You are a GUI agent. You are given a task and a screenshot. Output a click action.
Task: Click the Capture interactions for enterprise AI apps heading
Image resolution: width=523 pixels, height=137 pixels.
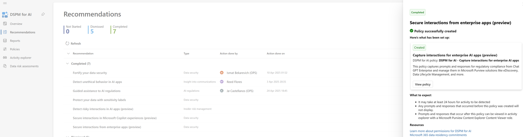tap(455, 55)
